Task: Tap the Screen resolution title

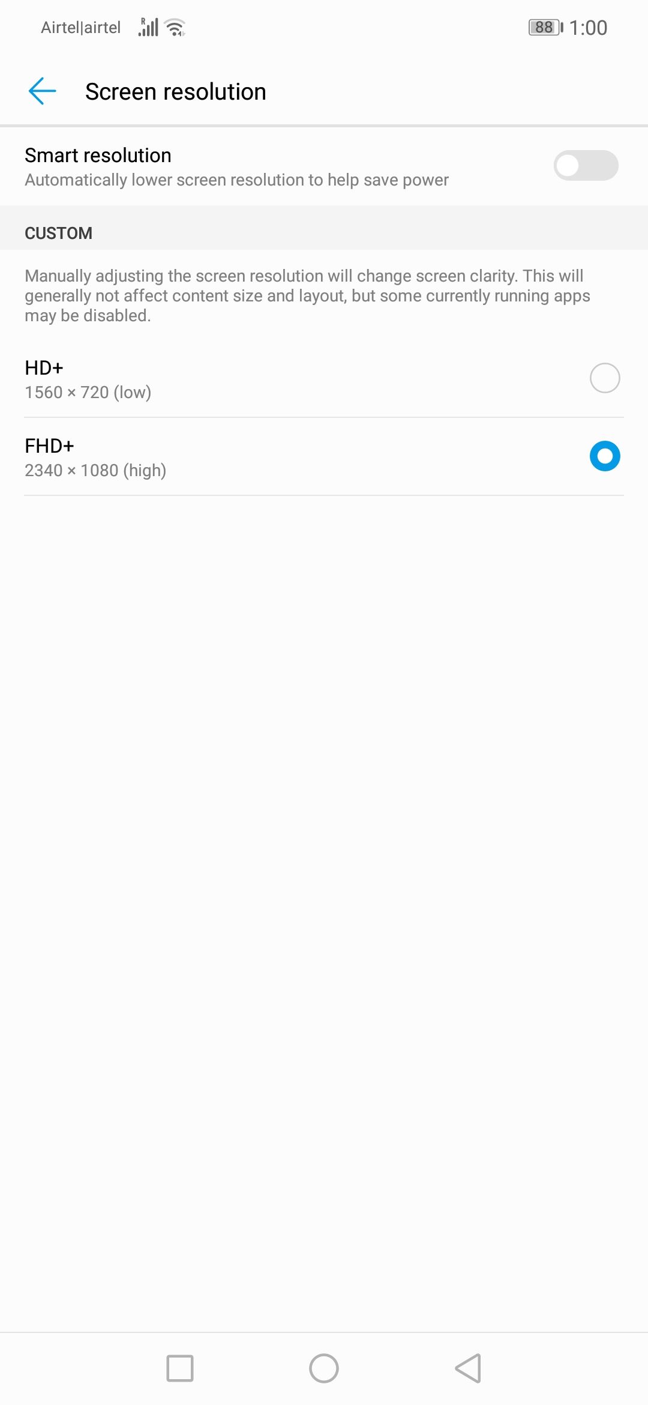Action: [175, 92]
